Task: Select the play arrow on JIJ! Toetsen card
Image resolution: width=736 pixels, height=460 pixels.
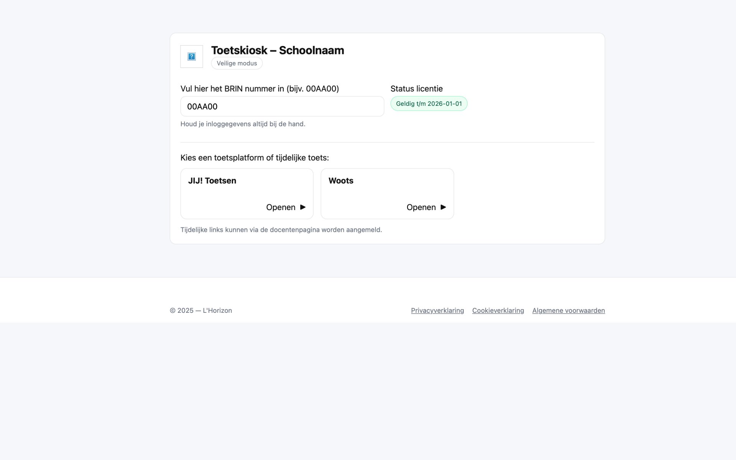Action: coord(303,207)
